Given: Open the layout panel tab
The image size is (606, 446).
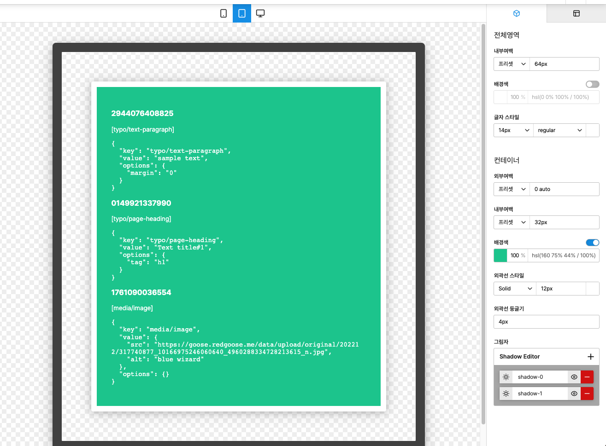Looking at the screenshot, I should click(x=576, y=13).
